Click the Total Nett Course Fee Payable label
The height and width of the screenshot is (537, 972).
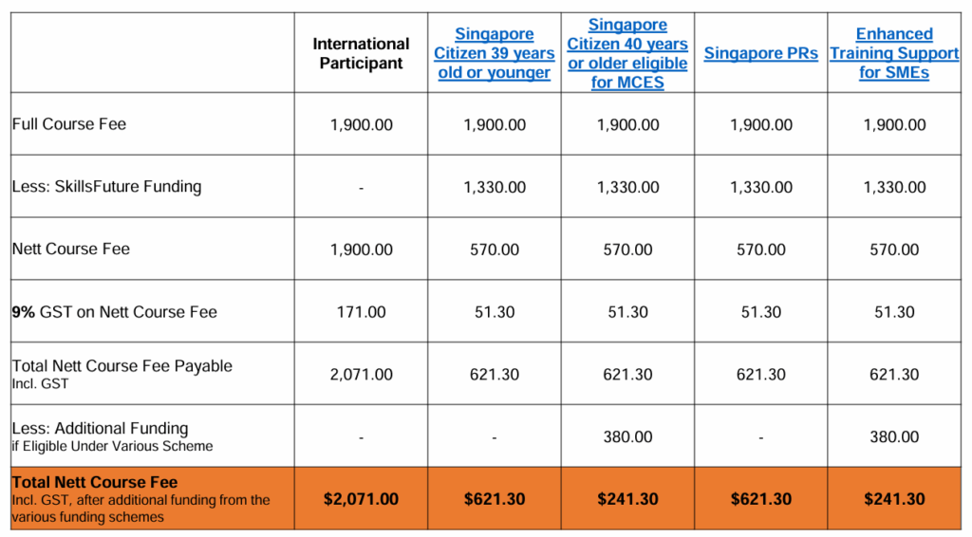click(x=121, y=366)
